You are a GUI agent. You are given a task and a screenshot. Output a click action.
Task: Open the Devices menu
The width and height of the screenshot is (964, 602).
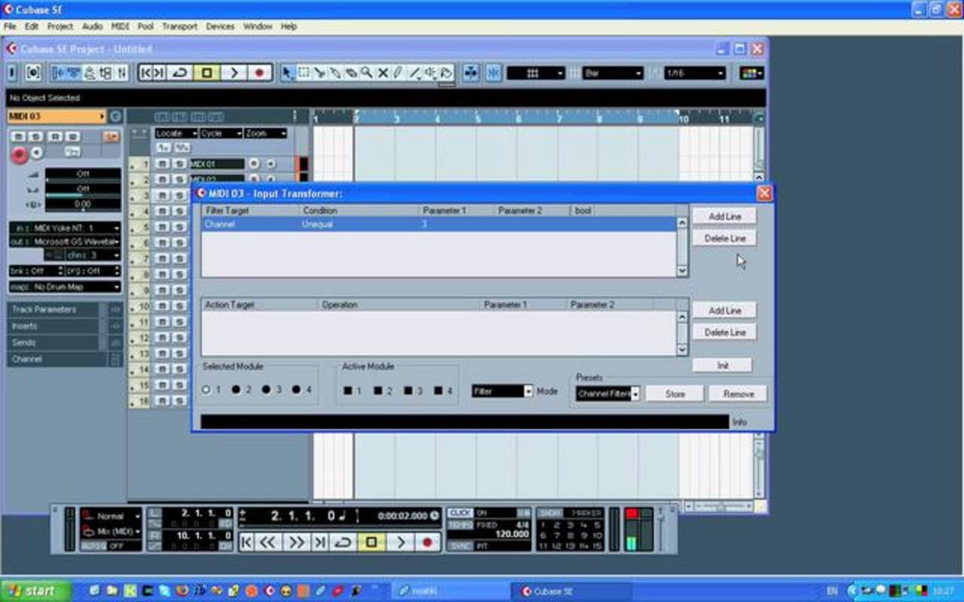click(x=221, y=26)
